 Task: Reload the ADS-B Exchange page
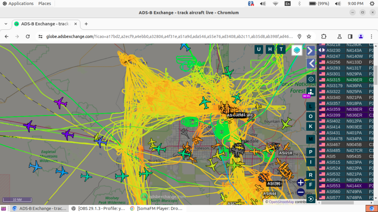[28, 36]
